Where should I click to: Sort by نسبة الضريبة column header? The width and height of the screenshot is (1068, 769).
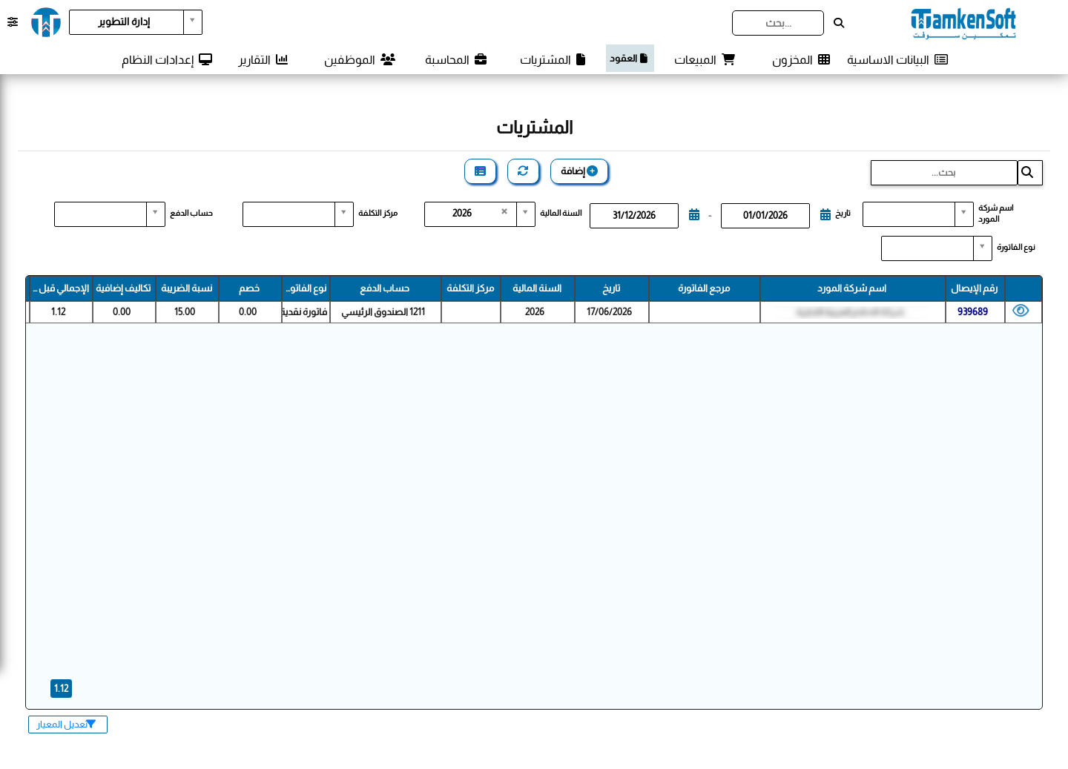tap(187, 288)
